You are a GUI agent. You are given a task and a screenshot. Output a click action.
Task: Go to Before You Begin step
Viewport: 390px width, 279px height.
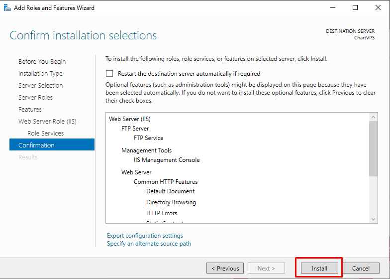42,62
